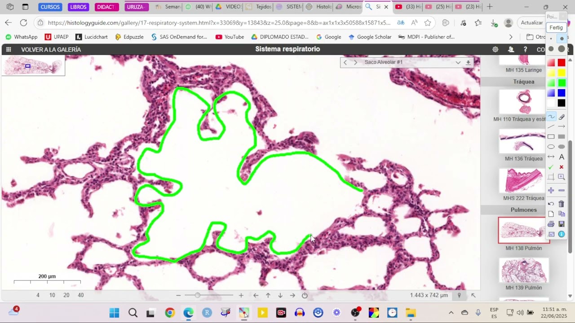This screenshot has height=323, width=575.
Task: Open the LIBROS tab group
Action: 78,7
